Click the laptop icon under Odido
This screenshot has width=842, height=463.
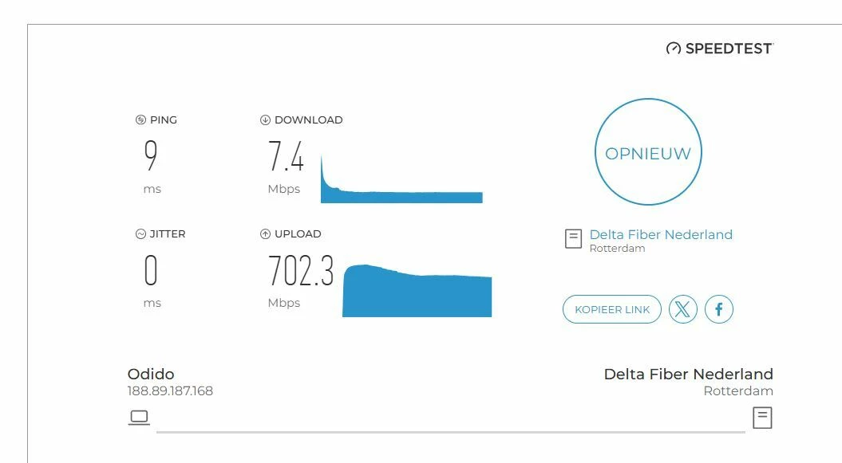(139, 418)
